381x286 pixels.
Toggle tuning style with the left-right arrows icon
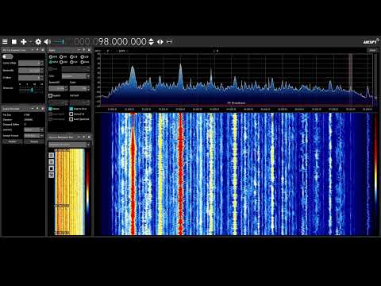pos(160,41)
